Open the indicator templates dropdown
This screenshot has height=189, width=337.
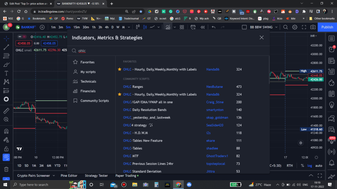pos(175,27)
